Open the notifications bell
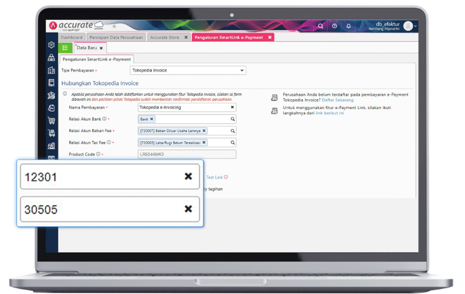 point(348,26)
